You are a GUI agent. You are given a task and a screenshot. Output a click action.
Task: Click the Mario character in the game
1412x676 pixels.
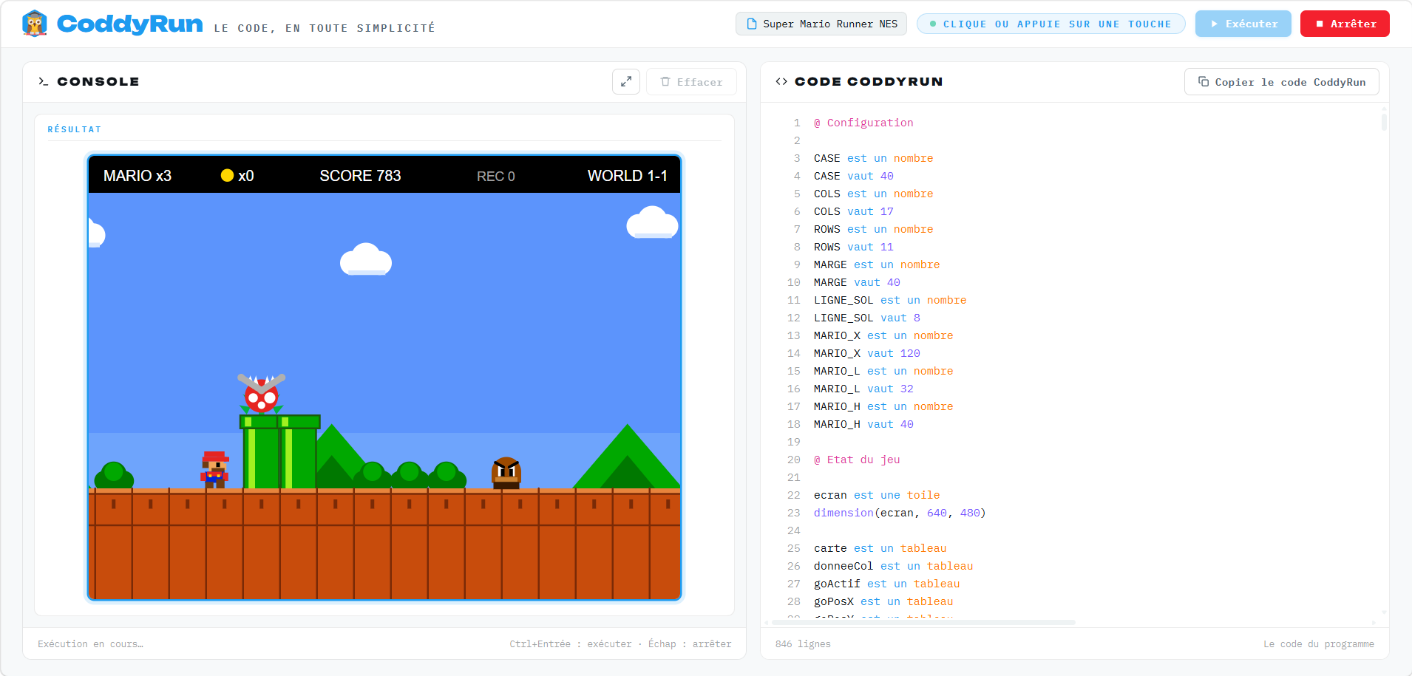(214, 469)
